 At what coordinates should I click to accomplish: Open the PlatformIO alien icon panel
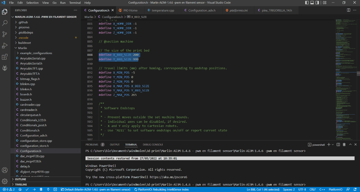point(5,68)
